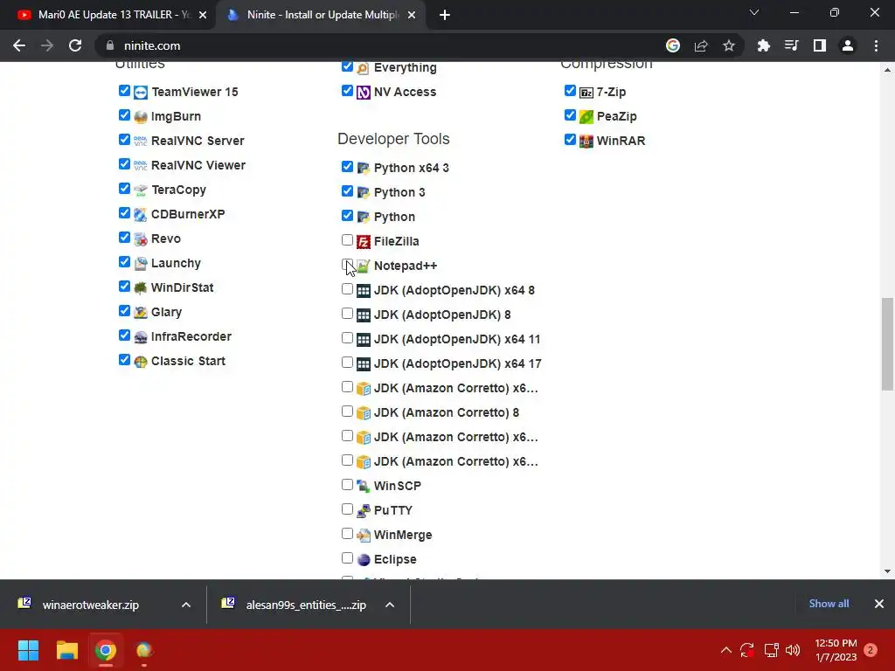Click the Revo uninstaller icon
The height and width of the screenshot is (671, 895).
141,239
